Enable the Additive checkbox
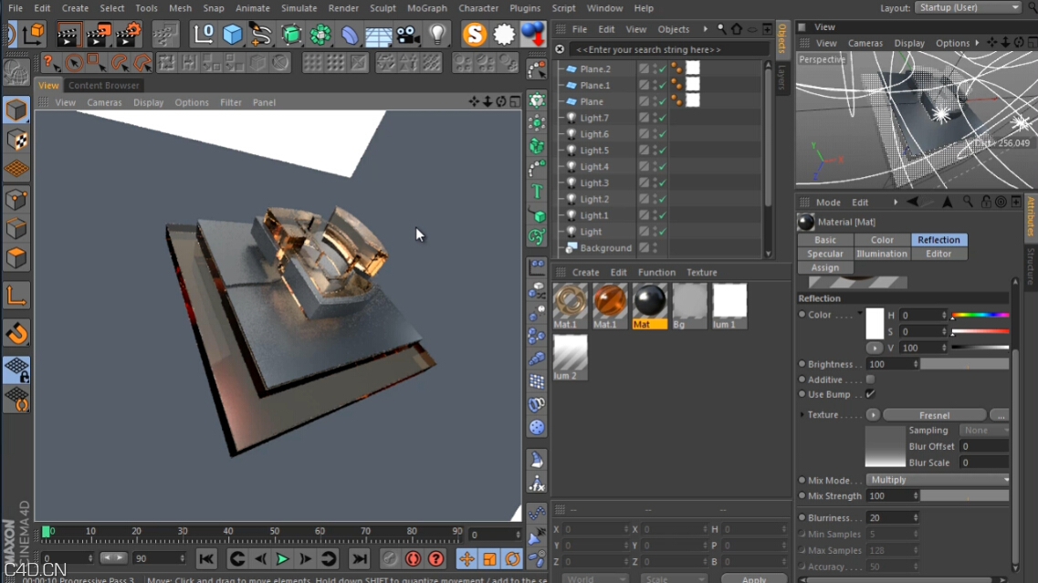The image size is (1038, 583). pyautogui.click(x=870, y=380)
